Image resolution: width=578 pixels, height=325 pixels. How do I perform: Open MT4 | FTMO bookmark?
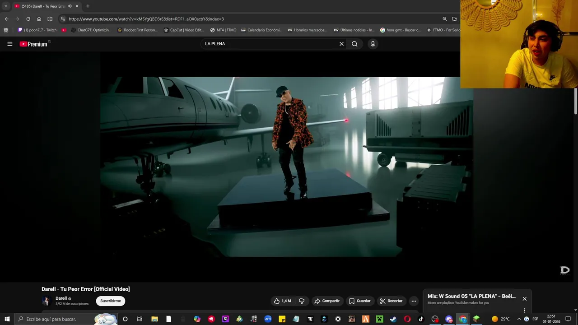[223, 30]
